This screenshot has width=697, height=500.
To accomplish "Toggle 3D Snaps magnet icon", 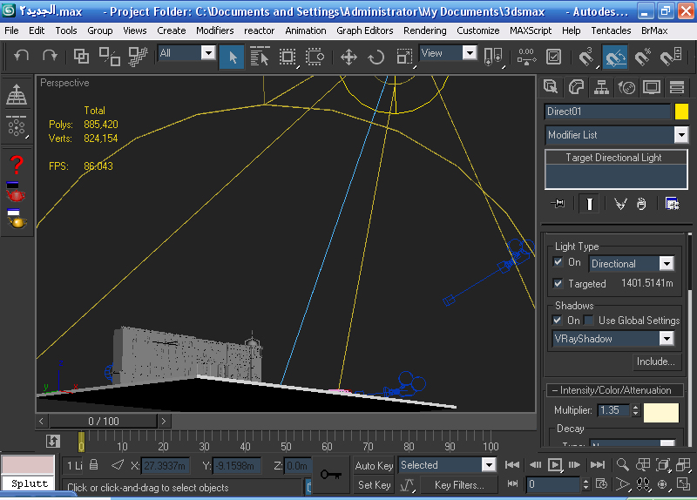I will pyautogui.click(x=586, y=57).
